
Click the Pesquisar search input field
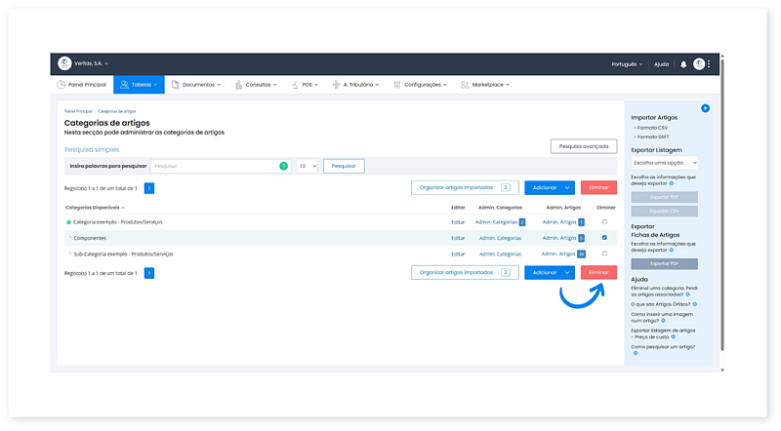click(x=215, y=167)
